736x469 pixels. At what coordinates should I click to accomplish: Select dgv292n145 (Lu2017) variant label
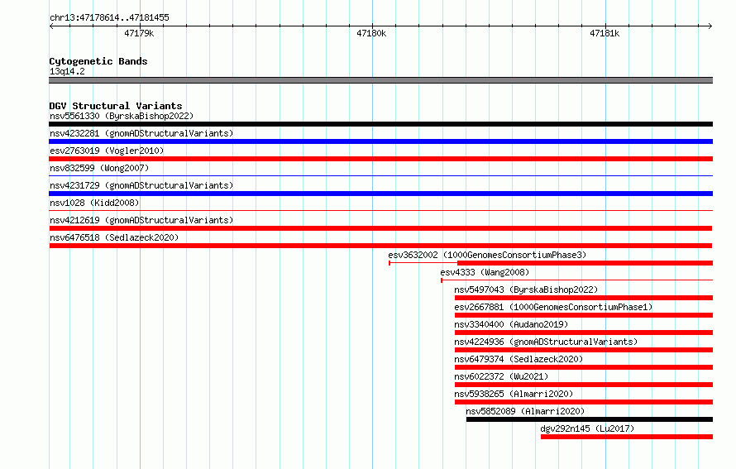[x=587, y=428]
